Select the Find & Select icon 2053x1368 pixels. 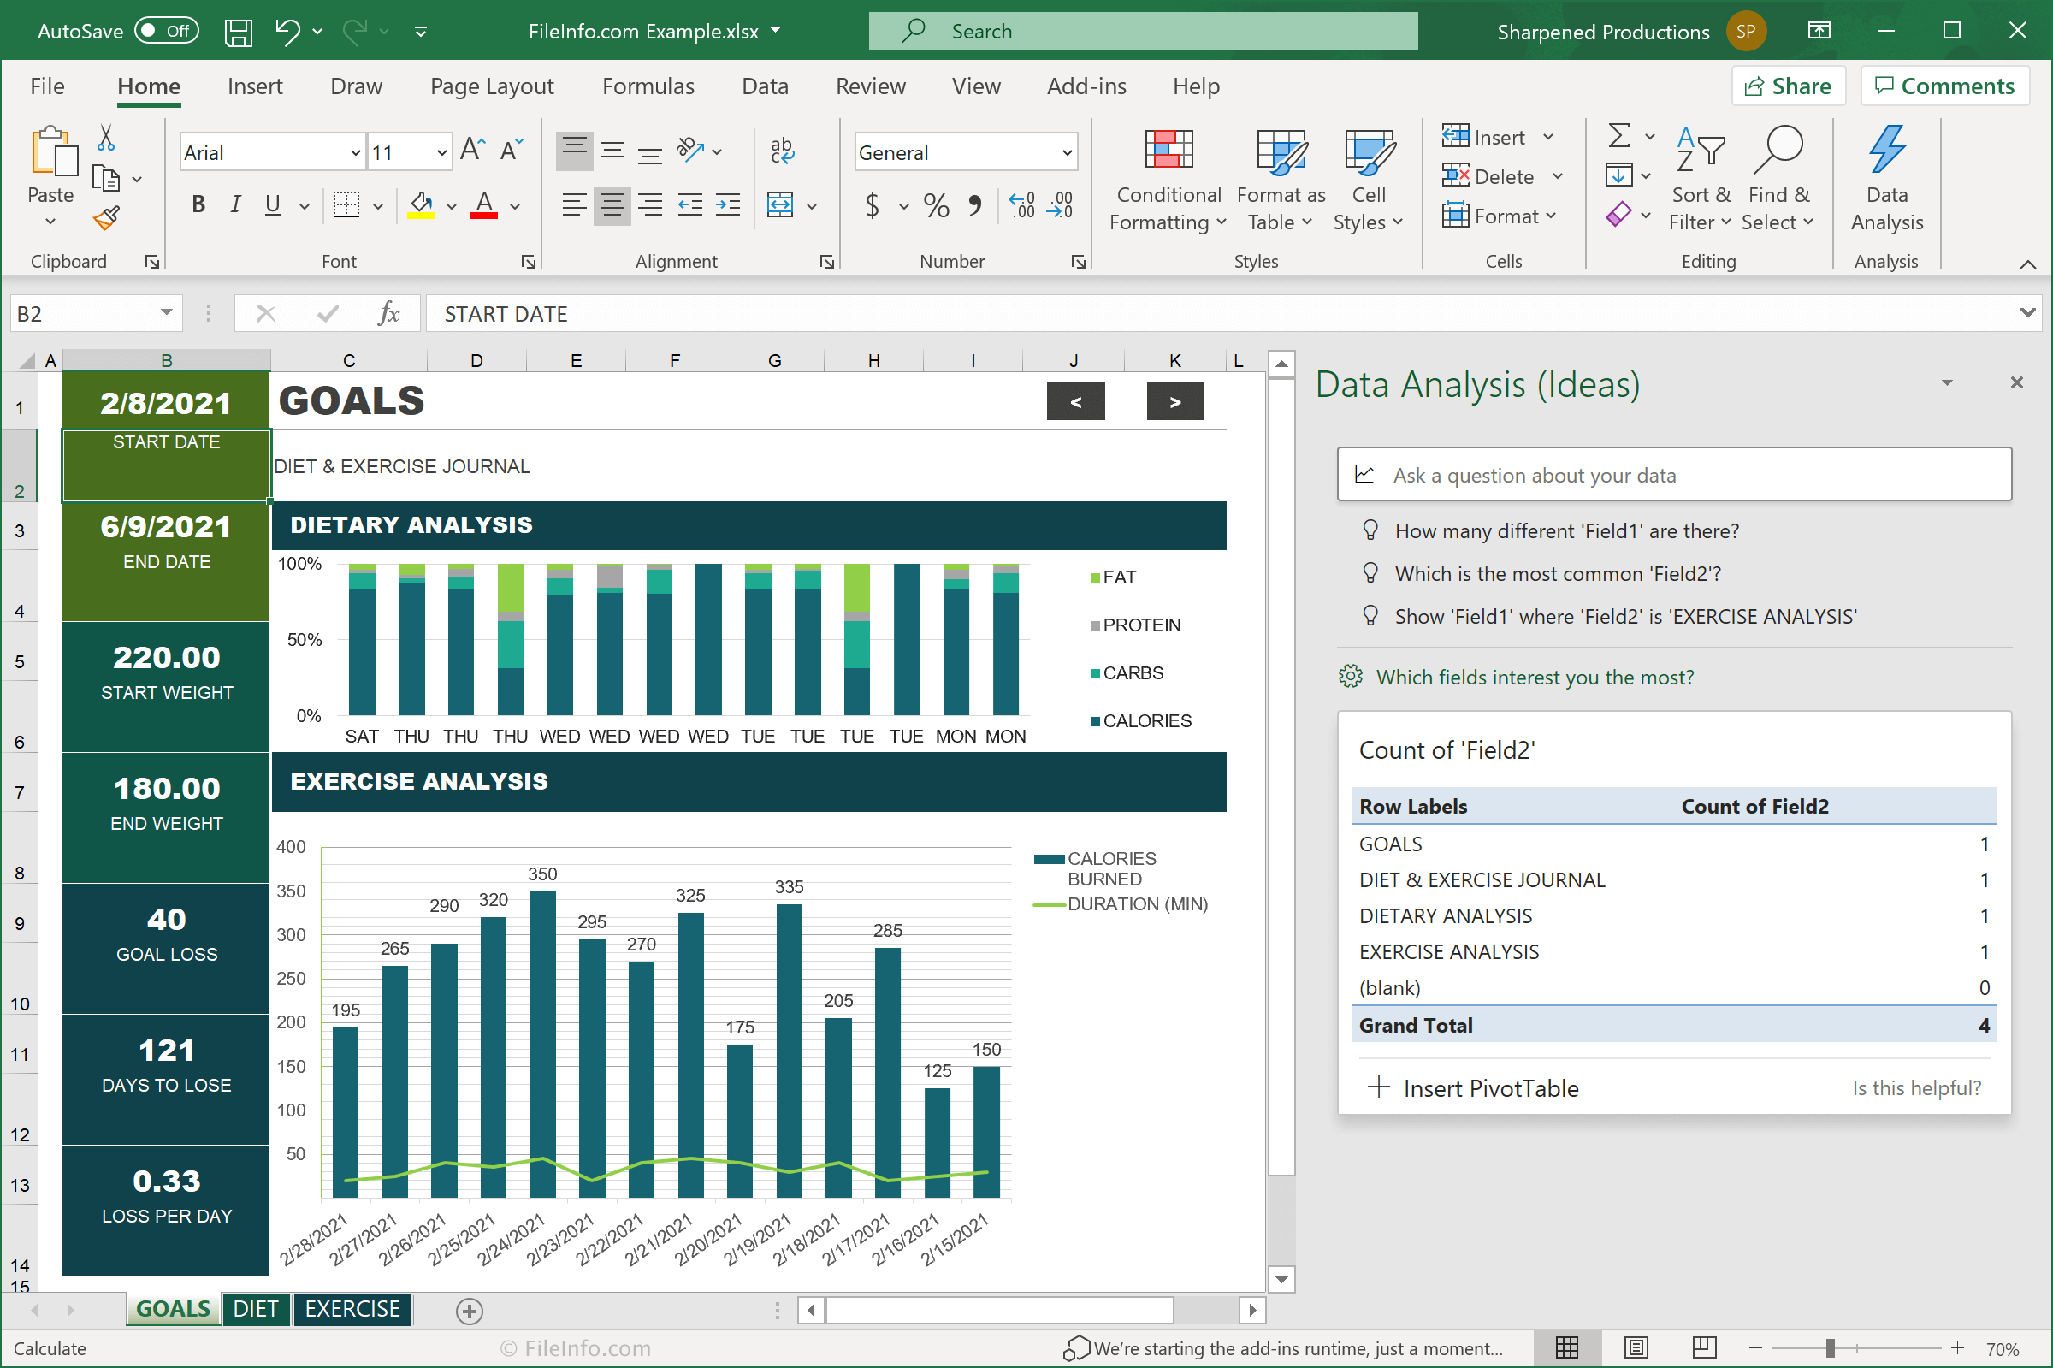click(x=1780, y=181)
